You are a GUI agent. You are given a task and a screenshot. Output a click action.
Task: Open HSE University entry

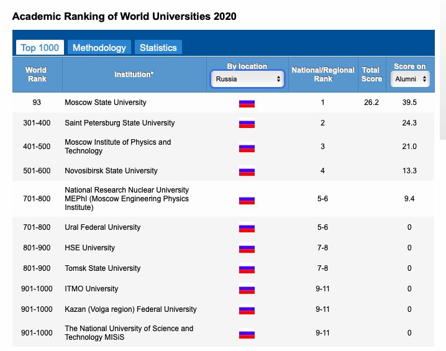point(90,248)
